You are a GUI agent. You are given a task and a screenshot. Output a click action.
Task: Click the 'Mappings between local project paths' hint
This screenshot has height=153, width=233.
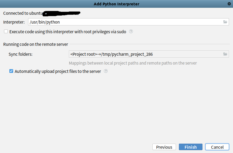coord(133,63)
